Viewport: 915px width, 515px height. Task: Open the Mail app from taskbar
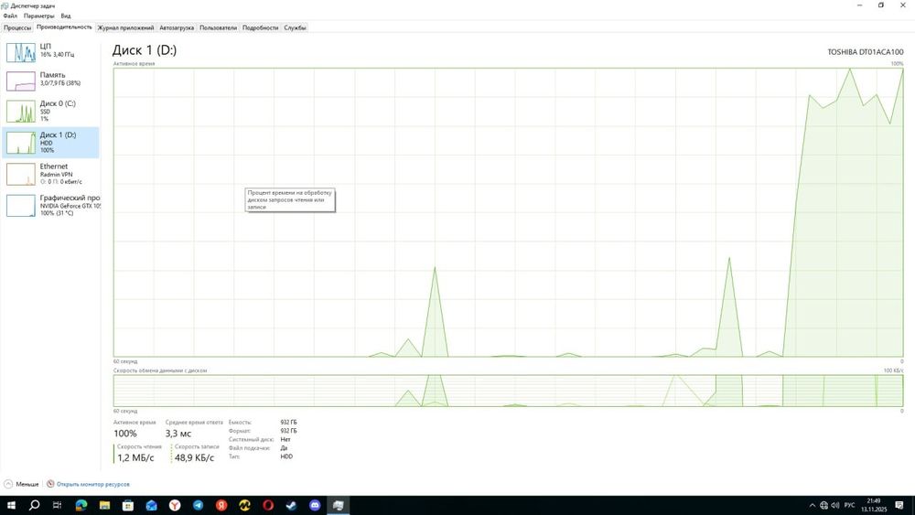(151, 505)
